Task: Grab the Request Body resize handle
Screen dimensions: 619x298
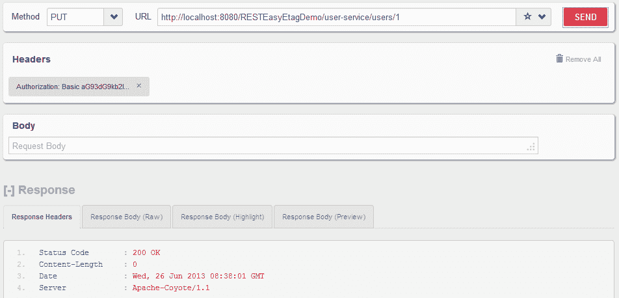Action: pyautogui.click(x=531, y=147)
